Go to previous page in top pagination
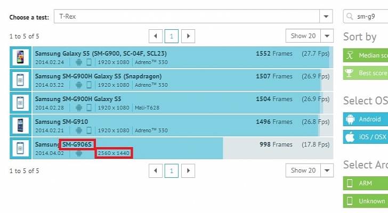This screenshot has height=213, width=388. tap(155, 36)
